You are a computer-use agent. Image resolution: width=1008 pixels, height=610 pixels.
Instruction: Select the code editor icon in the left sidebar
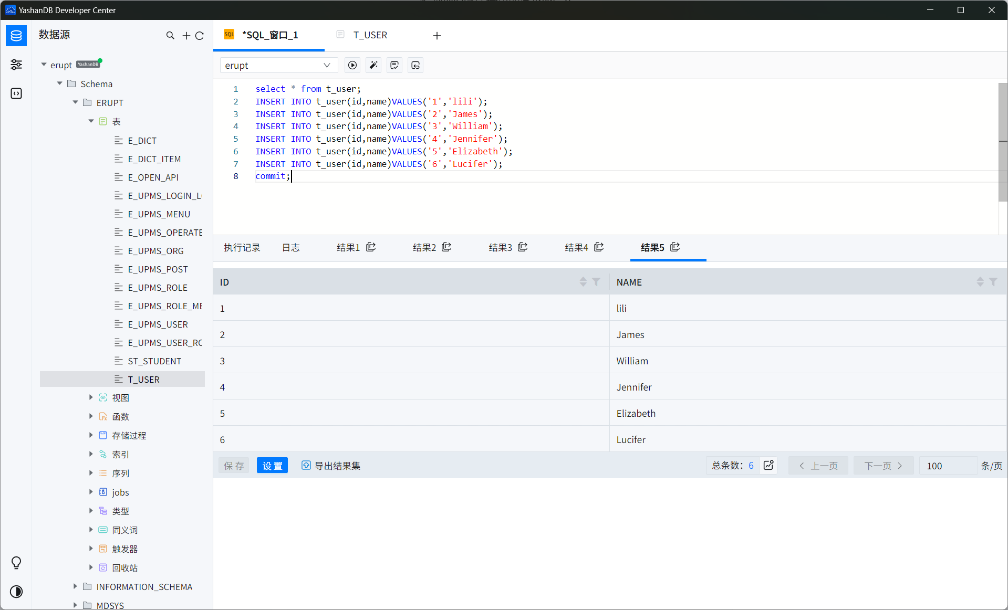tap(16, 93)
